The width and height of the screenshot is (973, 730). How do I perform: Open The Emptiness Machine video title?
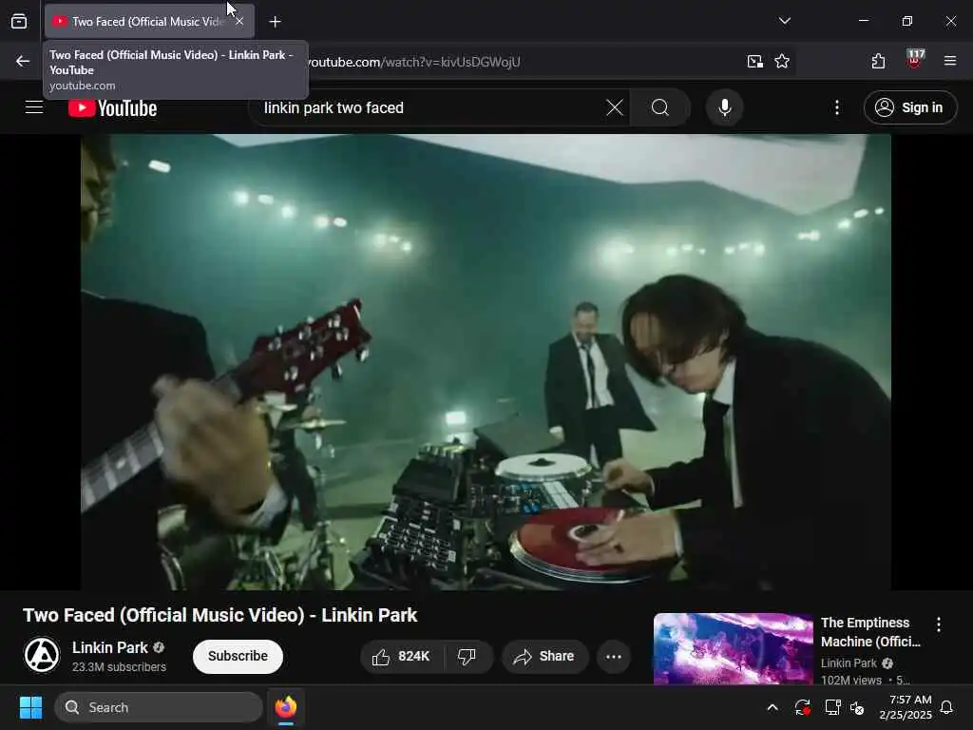(x=870, y=632)
